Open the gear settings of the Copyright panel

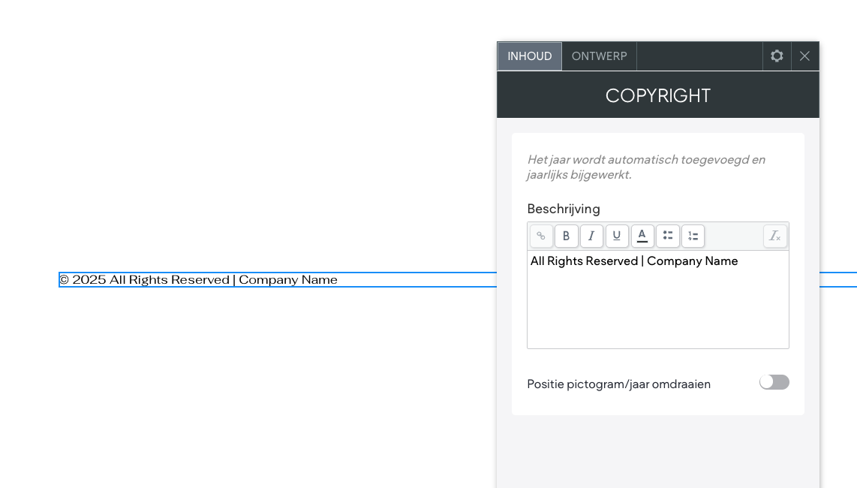777,56
